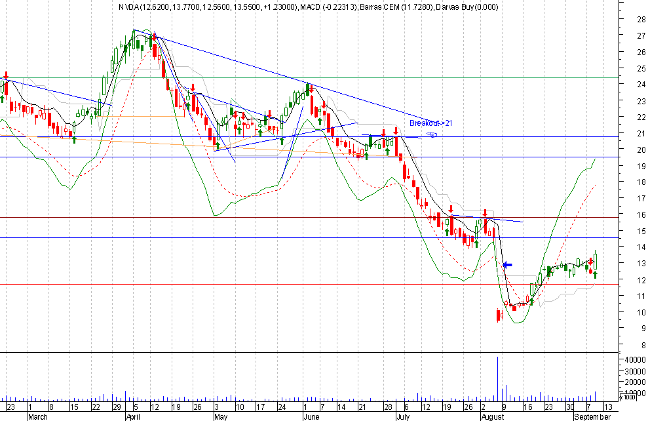This screenshot has width=648, height=421.
Task: Click the date label 16 in August
Action: coord(527,407)
